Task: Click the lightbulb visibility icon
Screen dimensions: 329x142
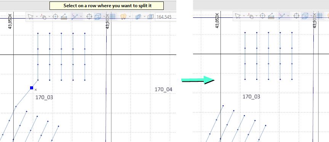Action: (x=124, y=17)
